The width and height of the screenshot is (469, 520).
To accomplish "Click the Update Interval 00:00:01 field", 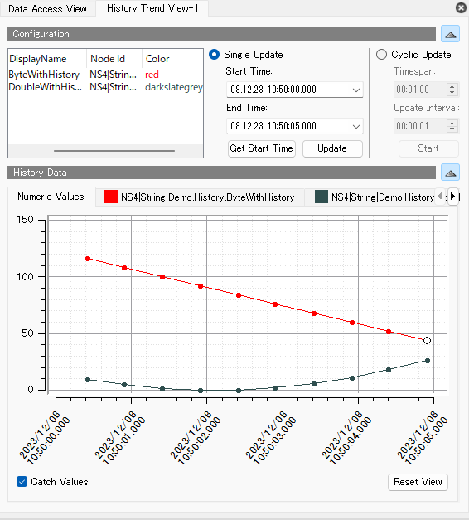I will pos(420,126).
